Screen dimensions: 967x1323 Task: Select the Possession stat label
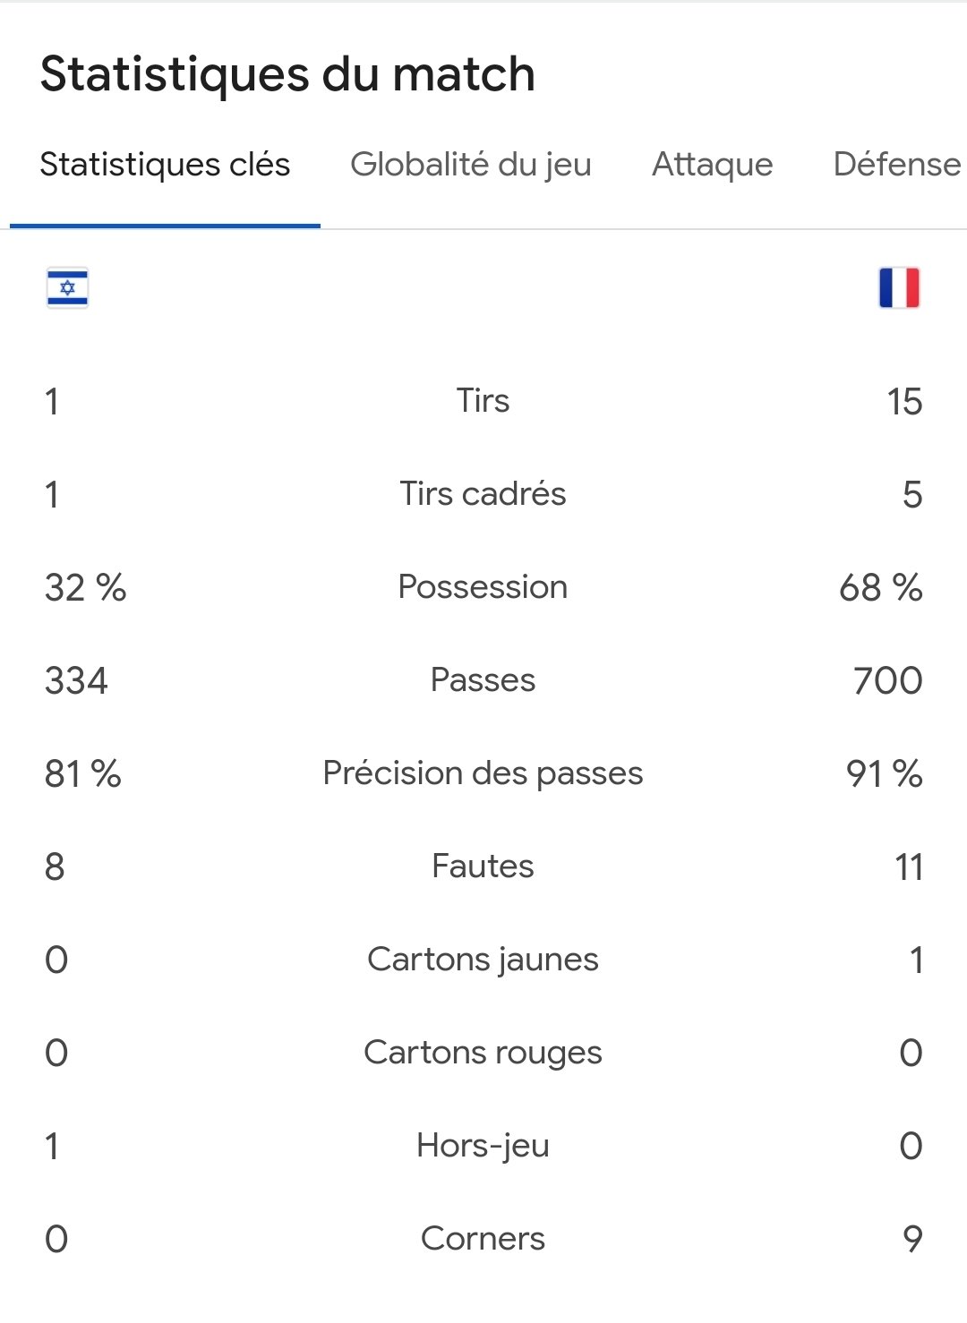tap(483, 587)
